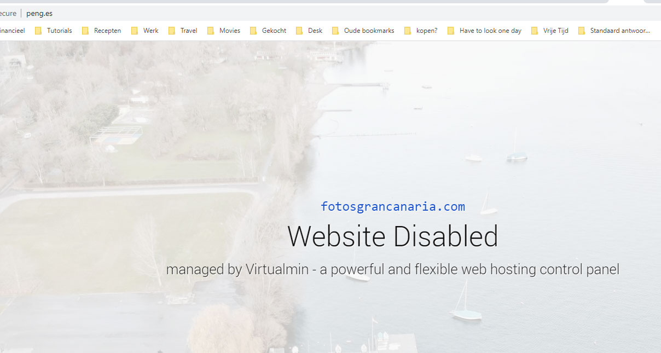Viewport: 661px width, 353px height.
Task: Open the Recepten bookmark folder
Action: pyautogui.click(x=102, y=31)
